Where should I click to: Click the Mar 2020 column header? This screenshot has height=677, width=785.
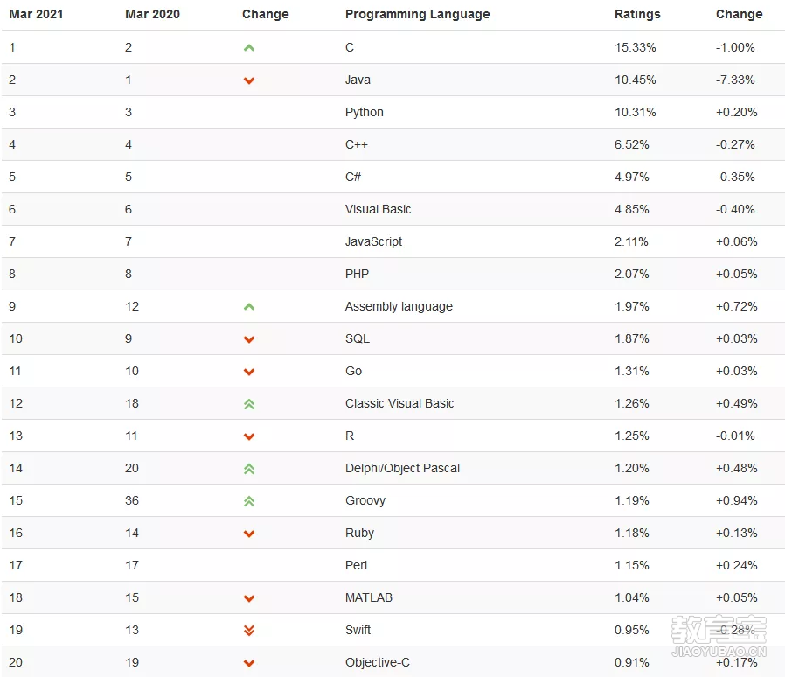[x=152, y=14]
